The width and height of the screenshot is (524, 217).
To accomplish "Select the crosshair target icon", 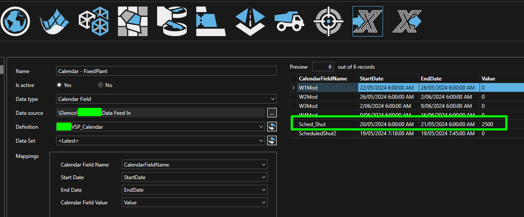I will 329,21.
